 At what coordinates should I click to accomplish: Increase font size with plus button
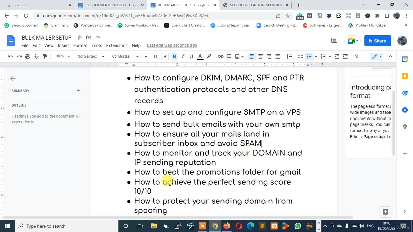(165, 56)
